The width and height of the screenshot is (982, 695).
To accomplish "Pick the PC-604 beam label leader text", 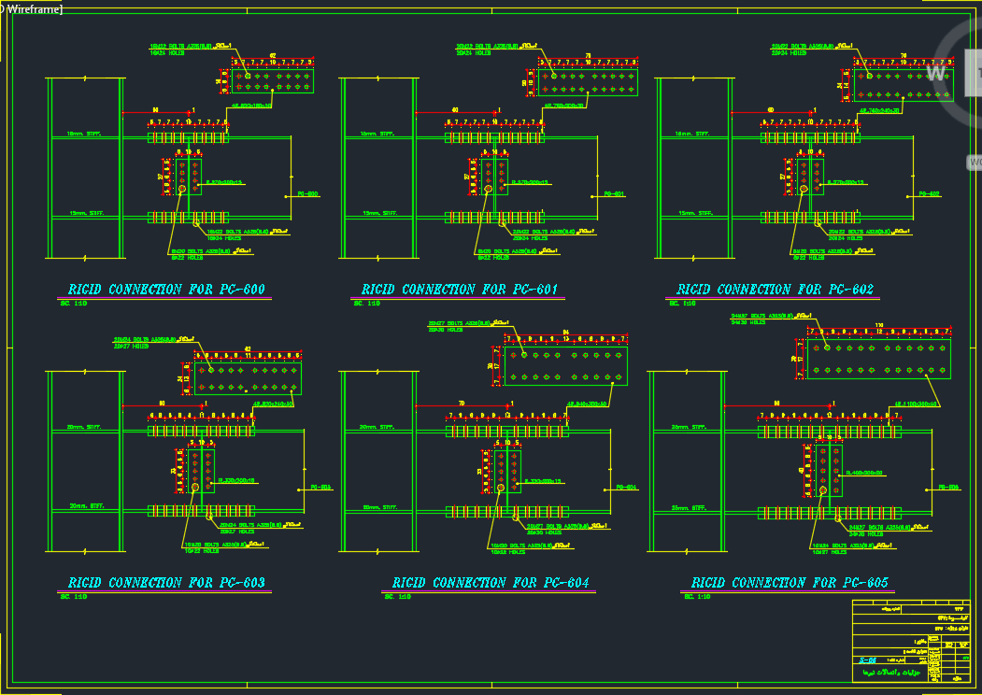I will (626, 488).
